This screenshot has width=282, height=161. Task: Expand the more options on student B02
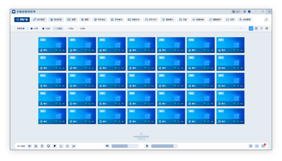tap(93, 68)
